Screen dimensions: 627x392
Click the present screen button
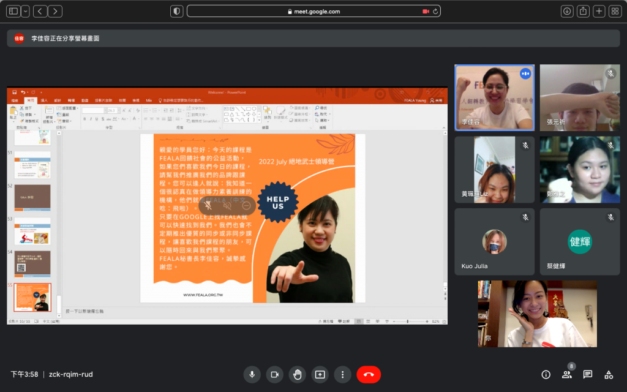(320, 374)
